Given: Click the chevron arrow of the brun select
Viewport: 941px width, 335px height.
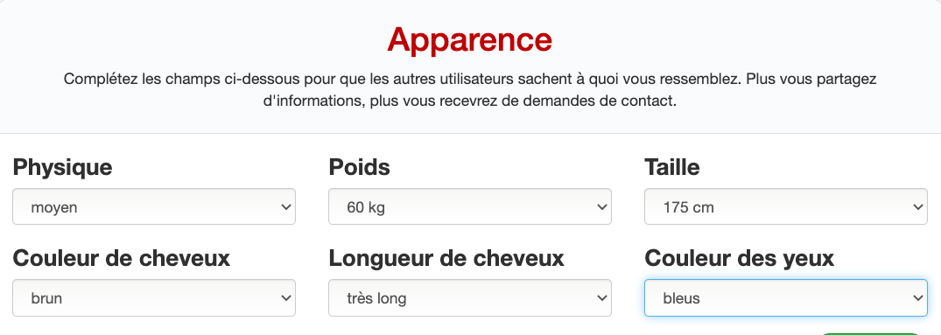Looking at the screenshot, I should [x=285, y=298].
